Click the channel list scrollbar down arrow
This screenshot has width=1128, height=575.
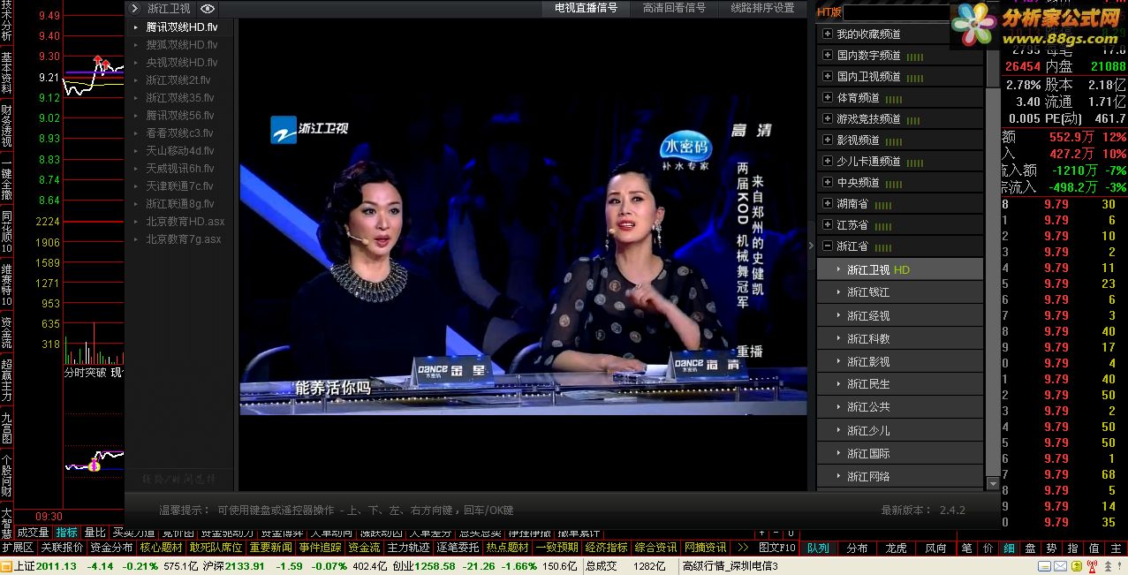coord(993,484)
